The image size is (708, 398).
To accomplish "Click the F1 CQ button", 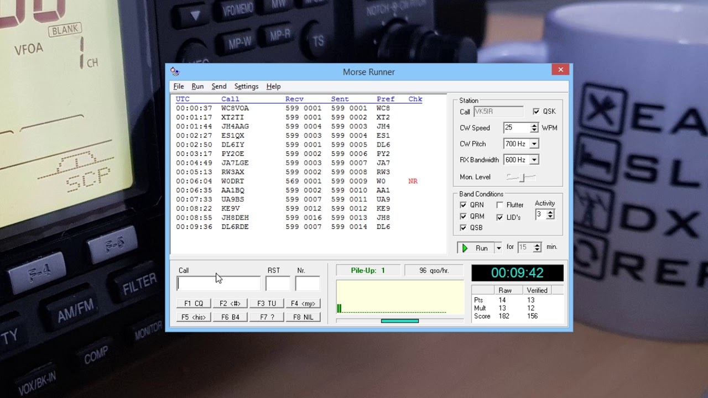I will tap(194, 303).
